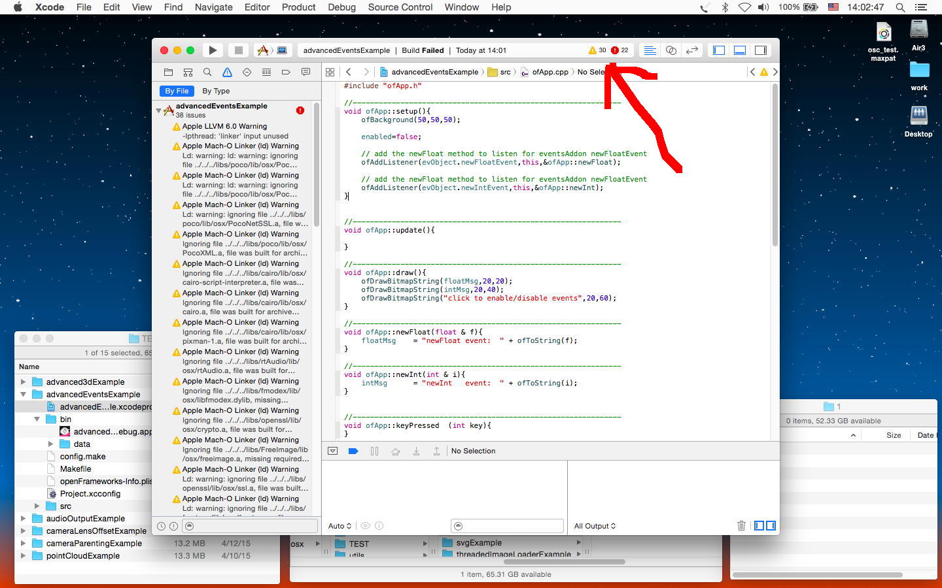Switch to the Assistant editor
942x588 pixels.
(671, 50)
